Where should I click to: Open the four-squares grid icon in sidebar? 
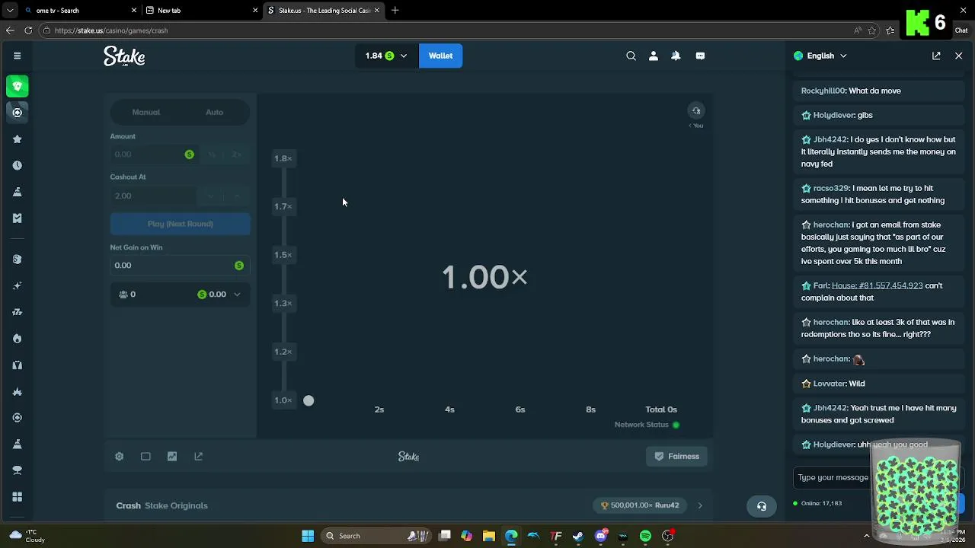(17, 496)
